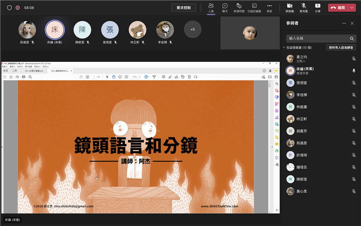The height and width of the screenshot is (226, 361).
Task: Open the three-dots menu in 參與者 panel header
Action: 344,23
